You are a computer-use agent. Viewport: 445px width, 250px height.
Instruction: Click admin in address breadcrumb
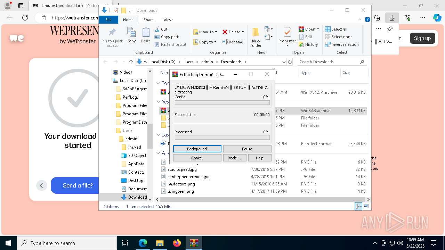point(207,62)
